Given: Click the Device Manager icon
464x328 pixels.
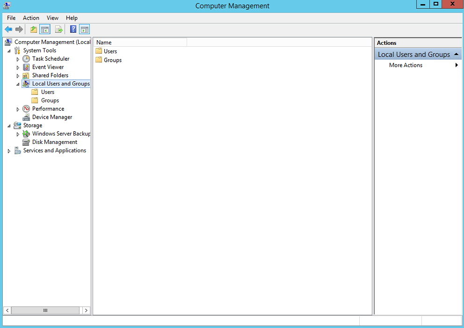Looking at the screenshot, I should (26, 117).
